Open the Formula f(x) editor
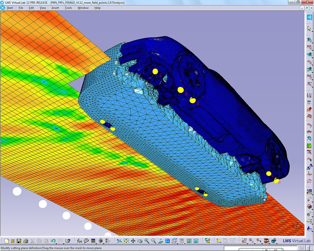Image resolution: width=314 pixels, height=251 pixels. 79,241
